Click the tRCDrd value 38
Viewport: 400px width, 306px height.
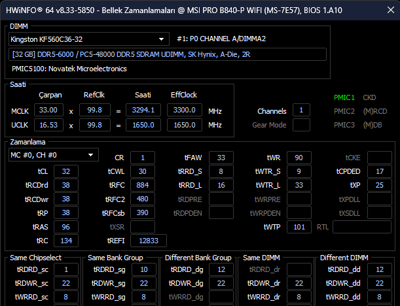click(x=66, y=185)
